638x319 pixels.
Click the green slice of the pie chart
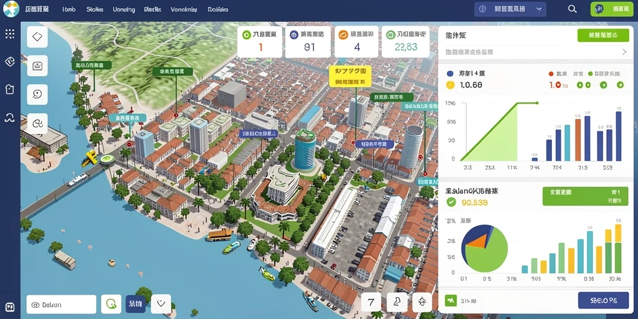487,254
